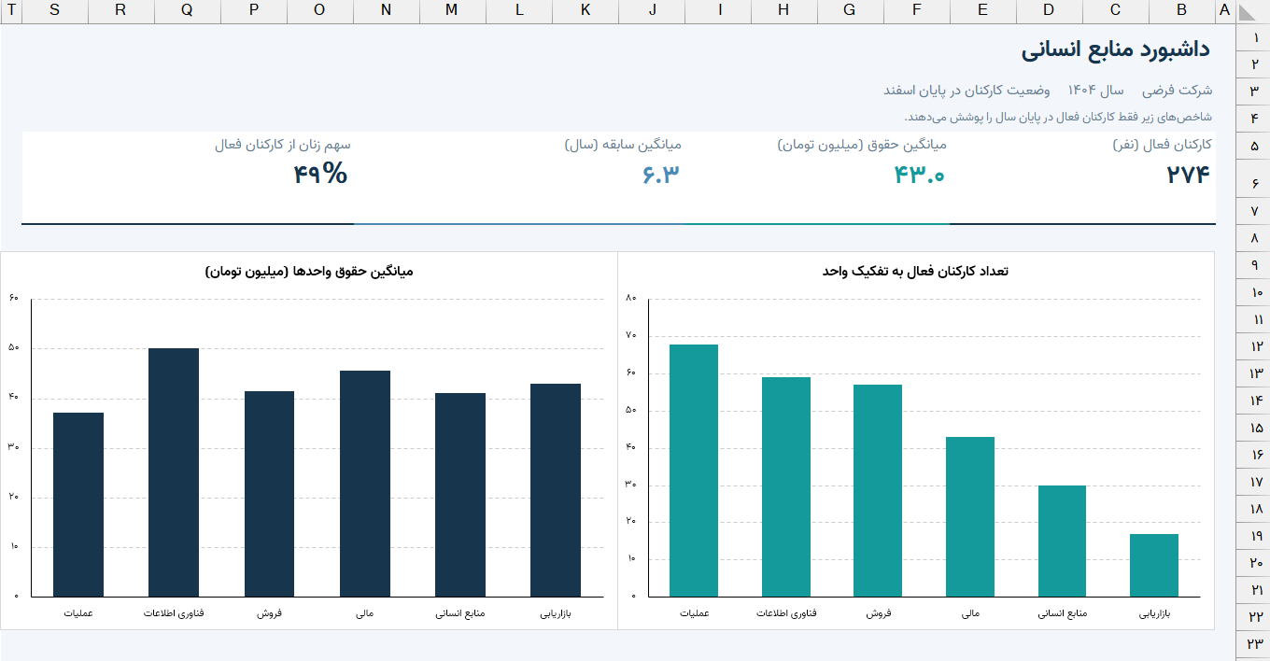Image resolution: width=1270 pixels, height=661 pixels.
Task: Click the مالی axis label in headcount chart
Action: pyautogui.click(x=970, y=613)
